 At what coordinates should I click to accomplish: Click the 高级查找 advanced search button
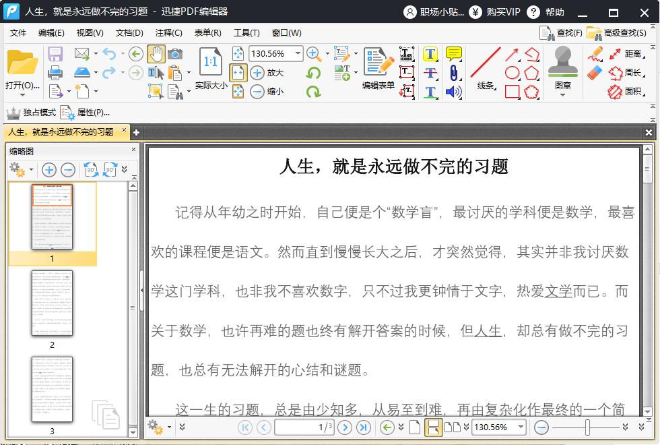click(x=624, y=32)
